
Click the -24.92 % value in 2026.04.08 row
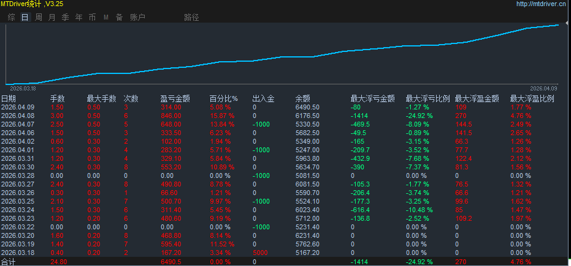pyautogui.click(x=420, y=116)
